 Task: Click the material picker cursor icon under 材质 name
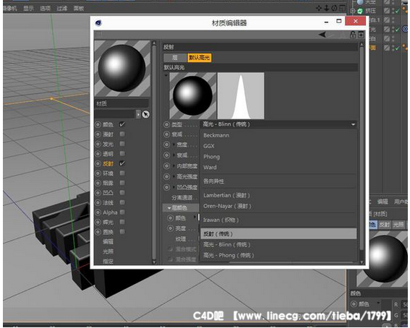[x=145, y=114]
